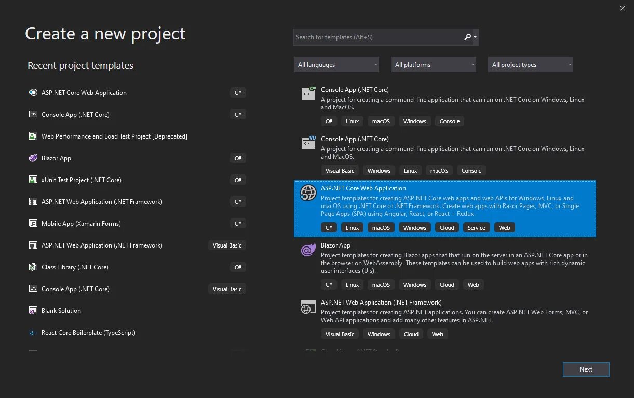Screen dimensions: 634x398
Task: Select Web Performance and Load Test Project
Action: click(x=137, y=136)
